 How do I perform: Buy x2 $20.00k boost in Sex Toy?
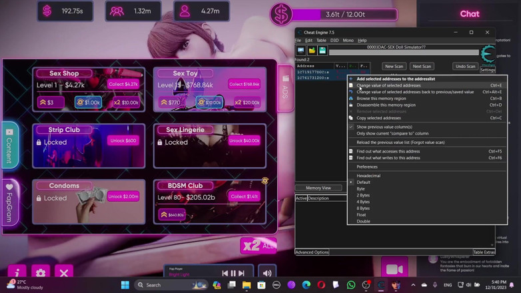pyautogui.click(x=247, y=103)
